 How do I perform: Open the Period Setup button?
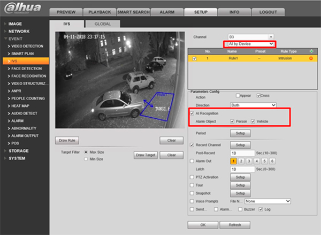240,133
